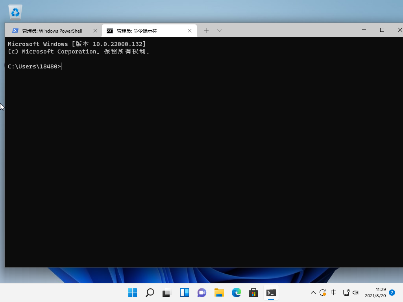This screenshot has width=403, height=302.
Task: Close the Windows PowerShell tab
Action: (x=95, y=31)
